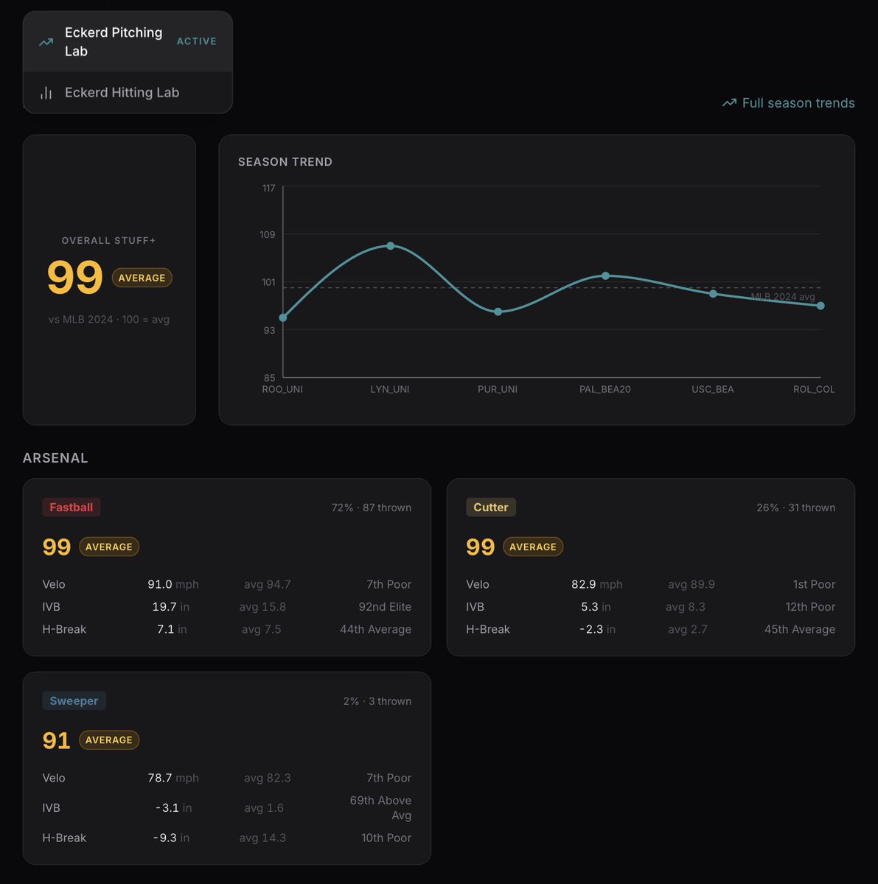
Task: Click Cutter IVB value 5.3 in
Action: 596,607
